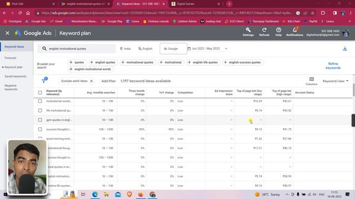Open a new browser tab
355x199 pixels.
point(229,4)
